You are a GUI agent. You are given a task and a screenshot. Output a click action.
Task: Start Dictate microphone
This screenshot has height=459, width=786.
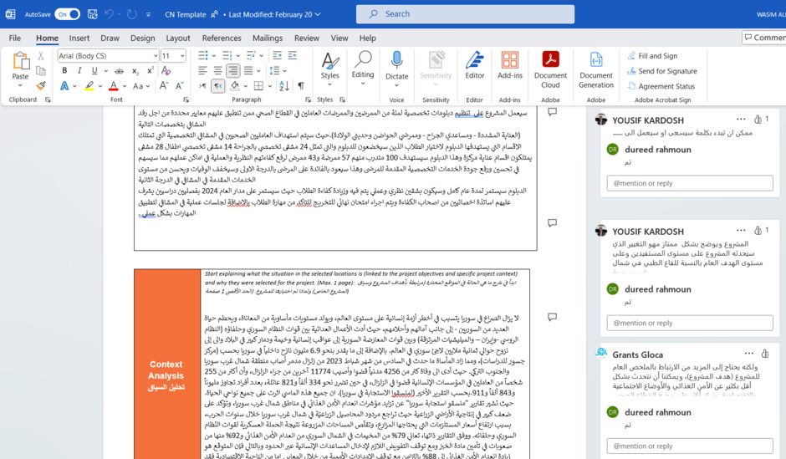[x=396, y=59]
